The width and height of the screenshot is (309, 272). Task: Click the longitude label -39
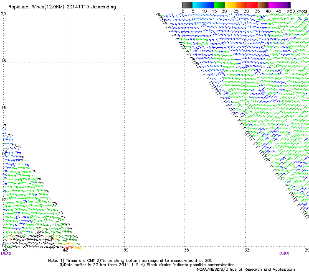[x=124, y=250]
